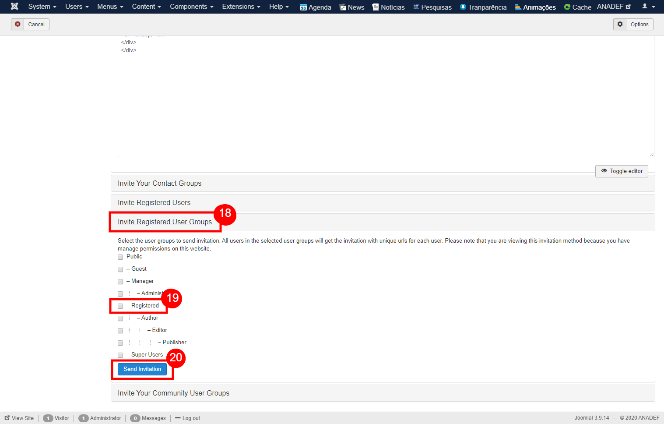Expand the Invite Your Contact Groups section
Image resolution: width=664 pixels, height=424 pixels.
pos(159,183)
